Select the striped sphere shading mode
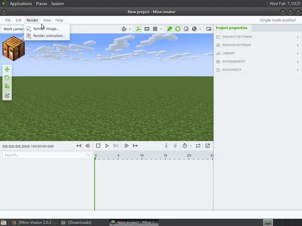The height and width of the screenshot is (226, 302). (x=186, y=29)
